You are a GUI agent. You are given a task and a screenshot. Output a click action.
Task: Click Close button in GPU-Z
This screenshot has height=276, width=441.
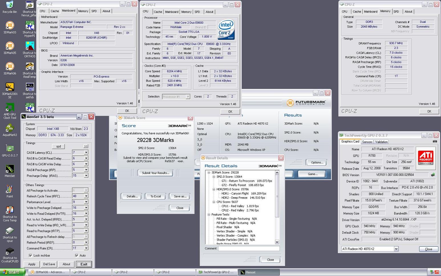pos(428,249)
